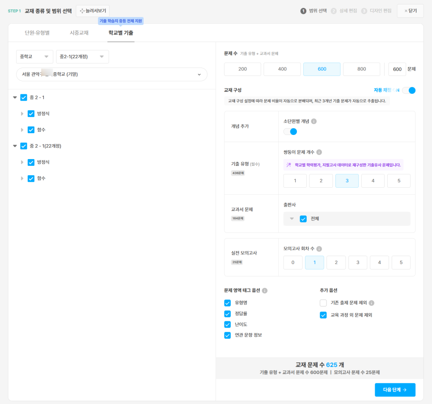Viewport: 432px width, 404px height.
Task: Open the 중학교 school level dropdown
Action: tap(34, 57)
